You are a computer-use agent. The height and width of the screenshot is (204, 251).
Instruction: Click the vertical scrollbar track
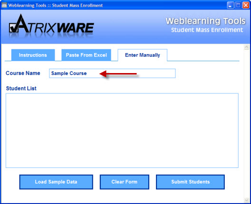246,124
